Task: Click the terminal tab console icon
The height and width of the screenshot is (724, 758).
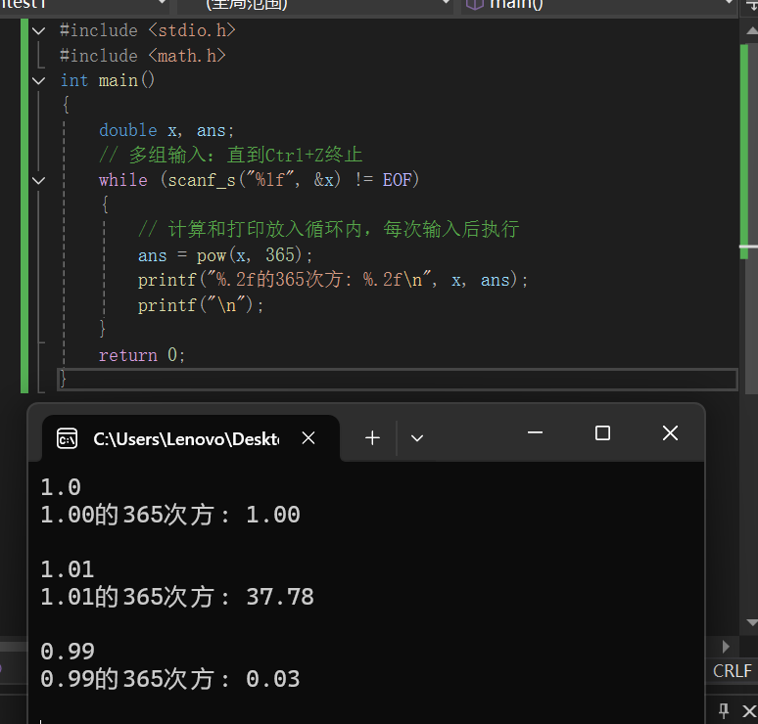Action: [x=67, y=438]
